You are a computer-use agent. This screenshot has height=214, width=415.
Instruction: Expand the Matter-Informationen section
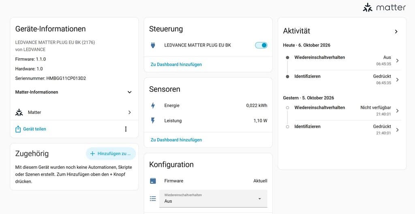click(129, 92)
